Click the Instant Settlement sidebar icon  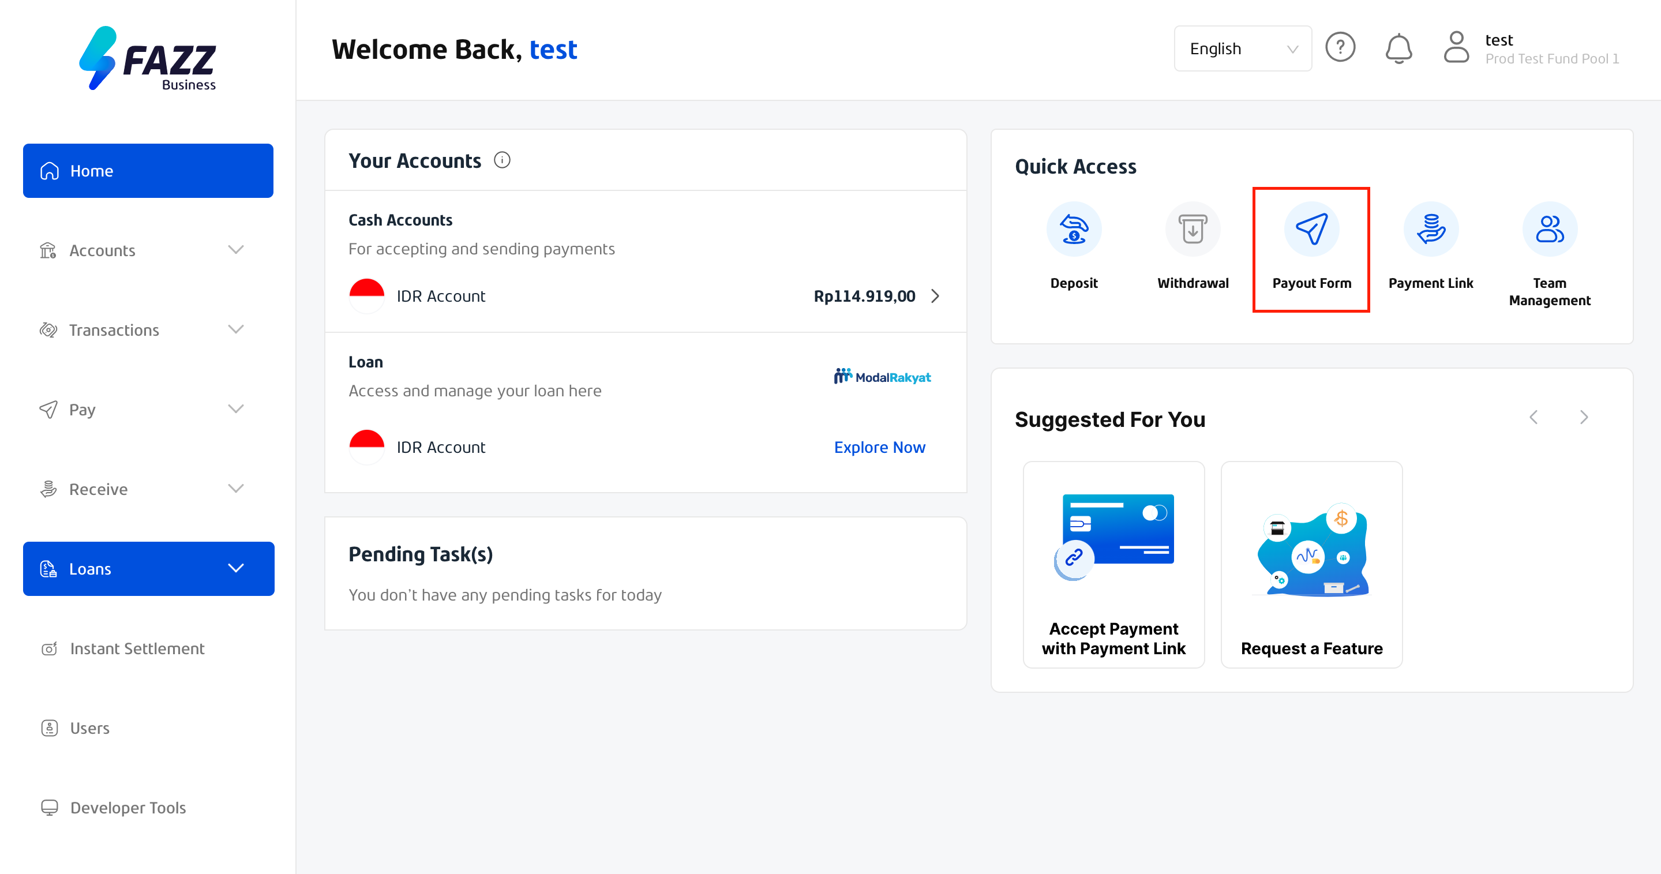(x=50, y=648)
